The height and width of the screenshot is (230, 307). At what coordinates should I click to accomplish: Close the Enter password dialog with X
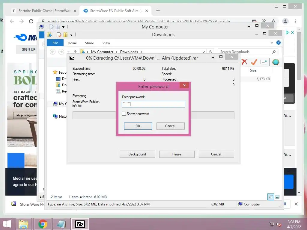tap(184, 85)
